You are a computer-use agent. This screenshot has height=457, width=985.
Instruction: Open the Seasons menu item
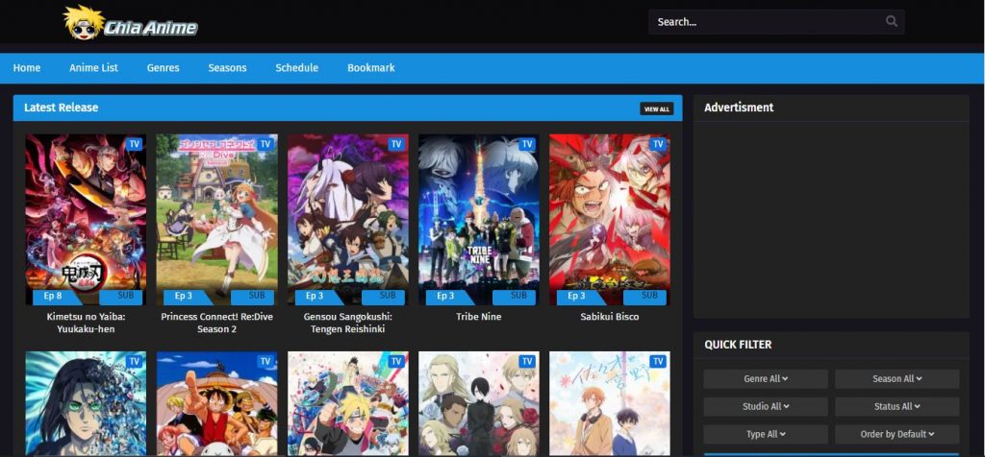pyautogui.click(x=227, y=68)
